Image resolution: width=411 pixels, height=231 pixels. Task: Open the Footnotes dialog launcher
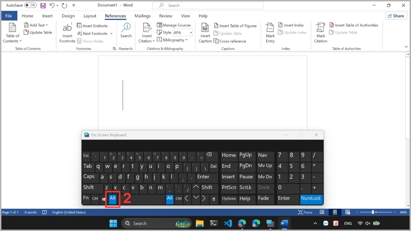tap(114, 49)
